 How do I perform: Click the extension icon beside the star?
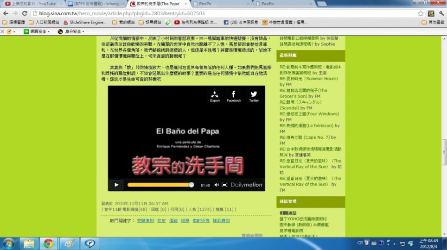(x=431, y=13)
